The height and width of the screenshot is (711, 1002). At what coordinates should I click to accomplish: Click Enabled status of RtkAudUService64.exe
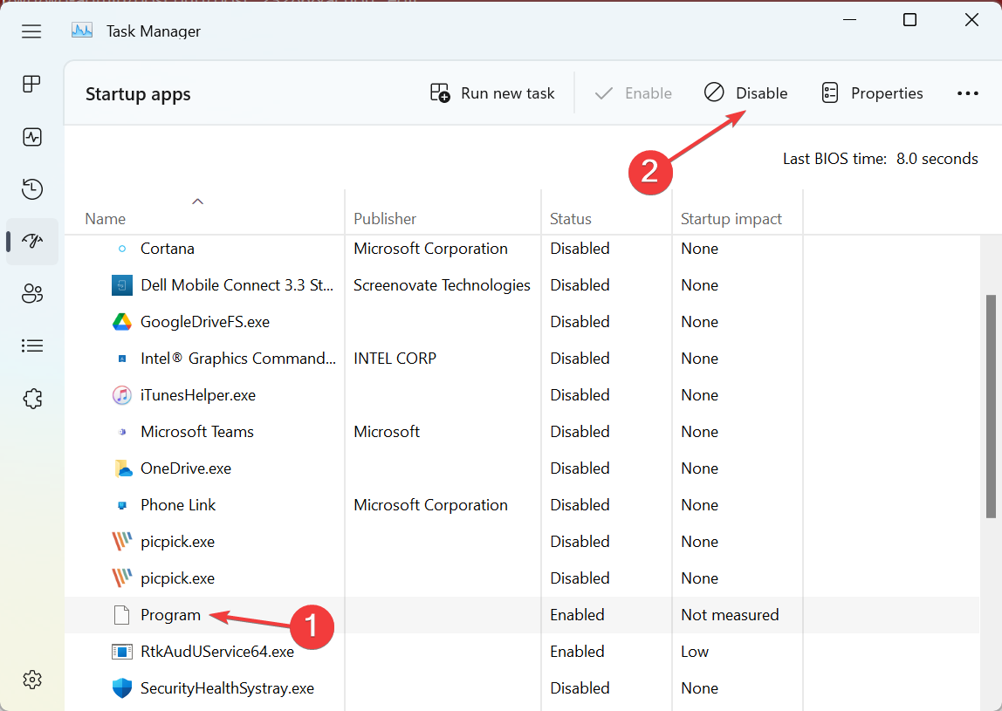pos(577,652)
